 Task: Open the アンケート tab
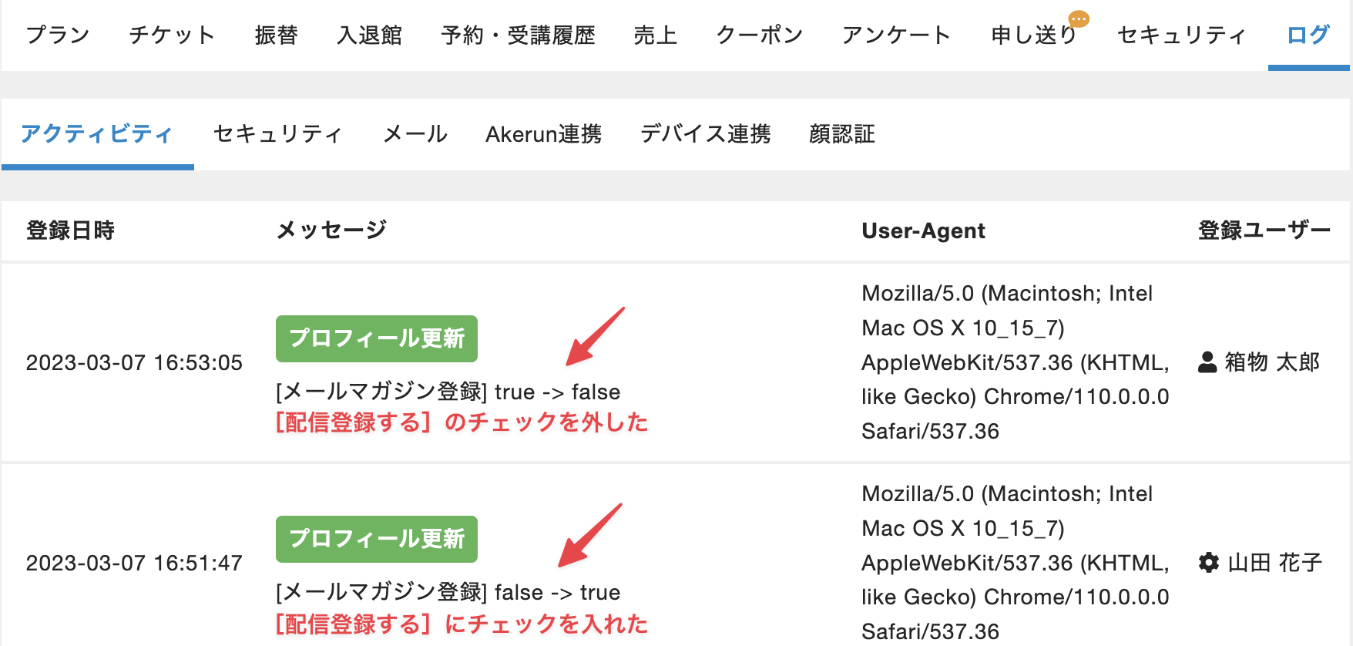tap(896, 35)
